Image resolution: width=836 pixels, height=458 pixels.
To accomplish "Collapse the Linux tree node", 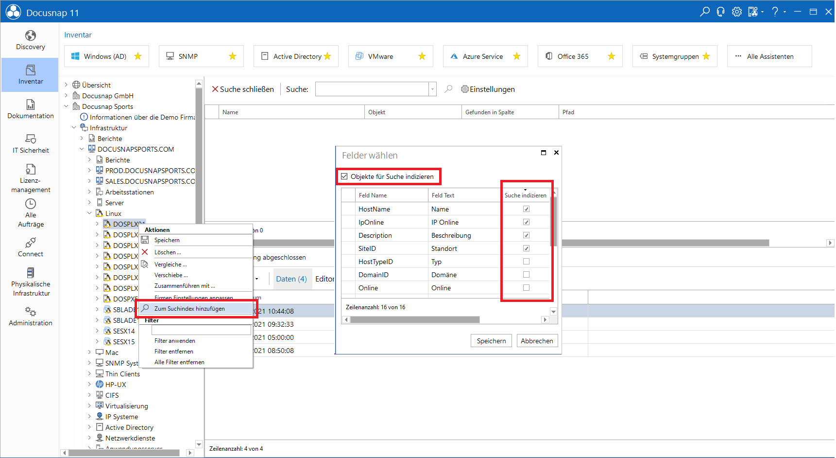I will (89, 213).
